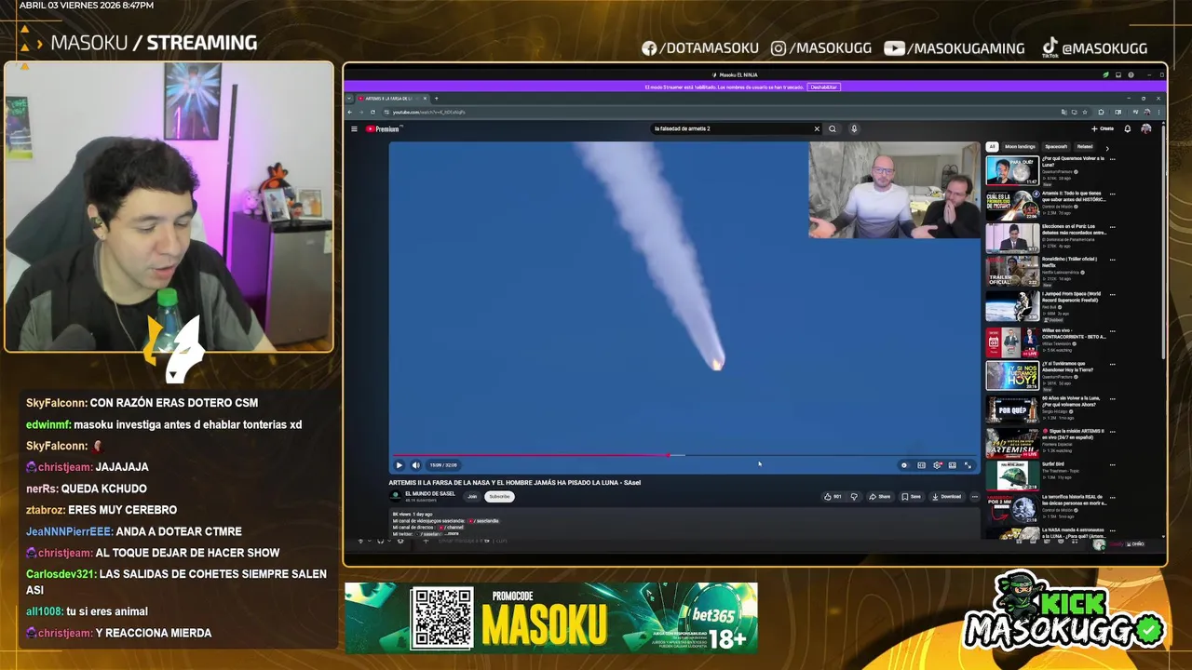1192x670 pixels.
Task: Open thumbnail of Por qué Queremos Volver a la Luna
Action: coord(1012,171)
